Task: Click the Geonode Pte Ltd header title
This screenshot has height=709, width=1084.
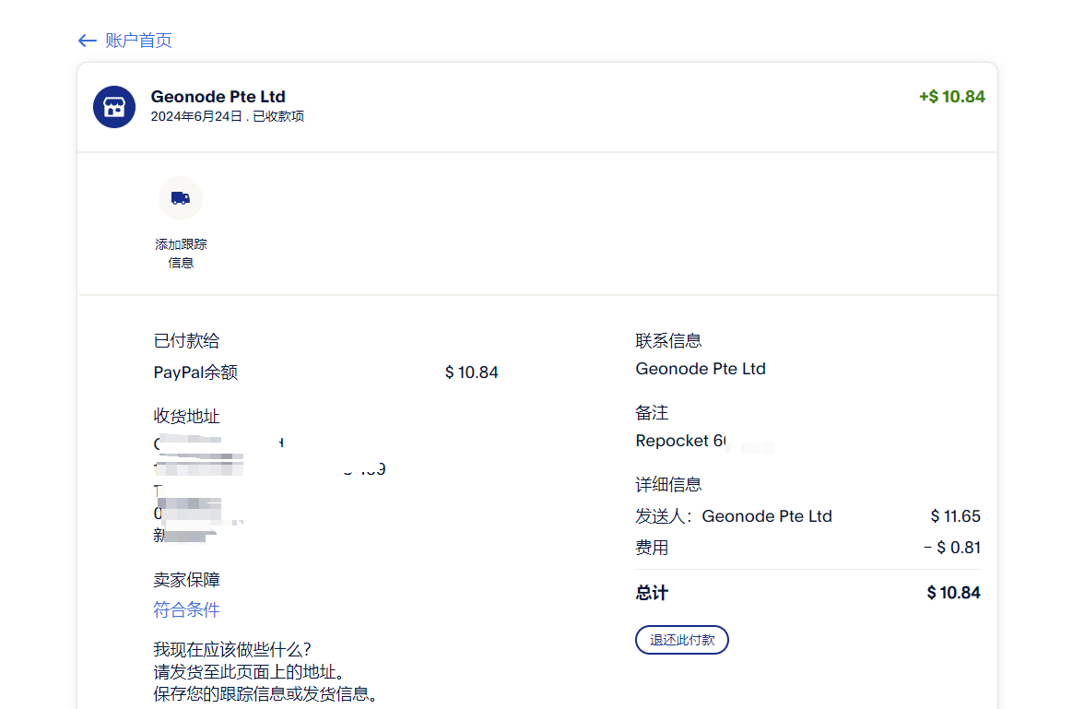Action: [218, 97]
